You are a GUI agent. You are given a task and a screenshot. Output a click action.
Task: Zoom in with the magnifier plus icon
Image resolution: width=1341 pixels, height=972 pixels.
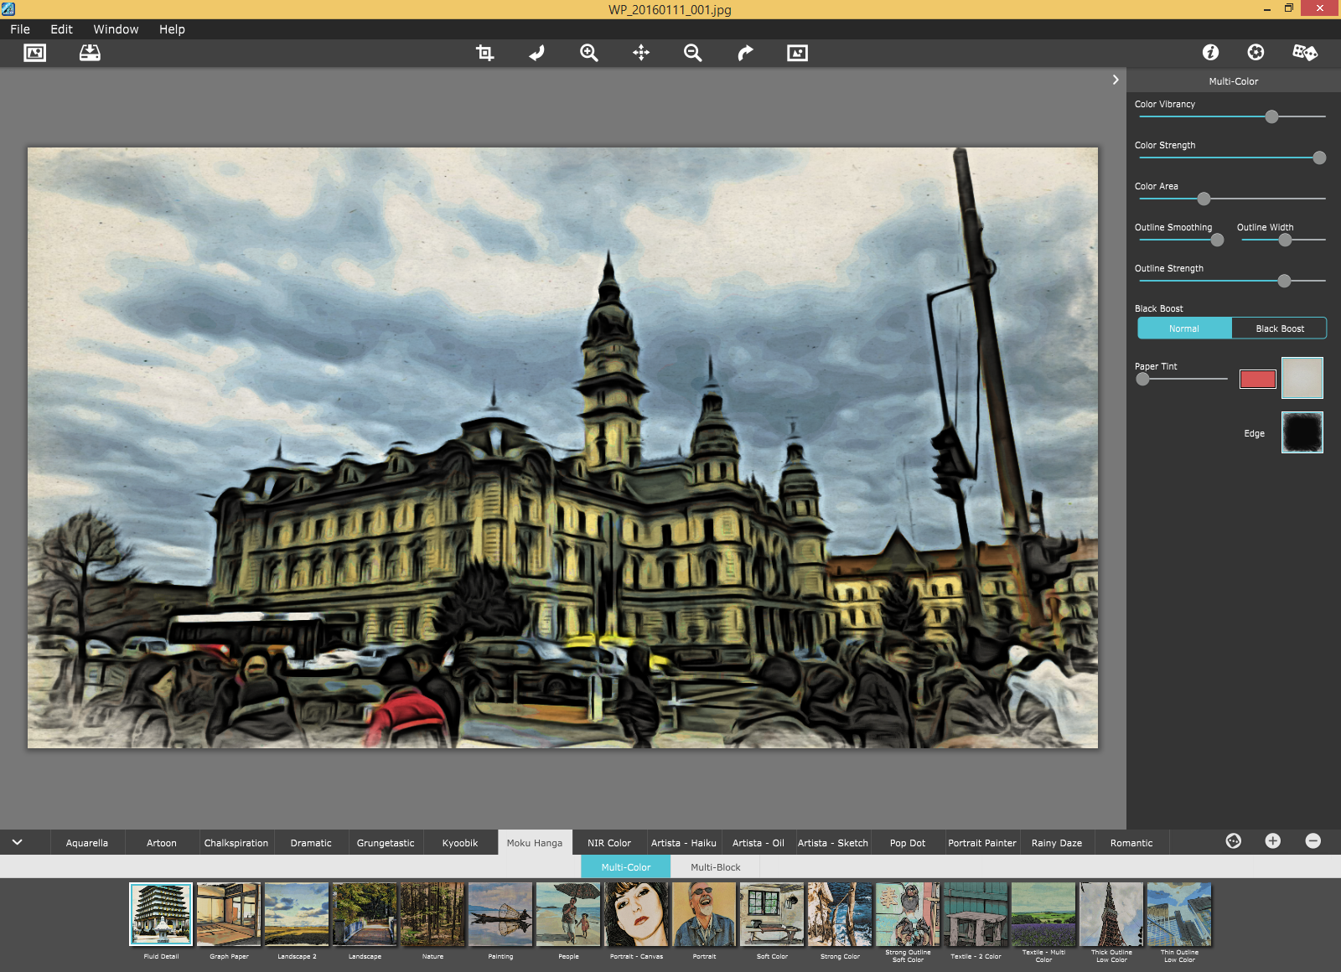click(589, 53)
